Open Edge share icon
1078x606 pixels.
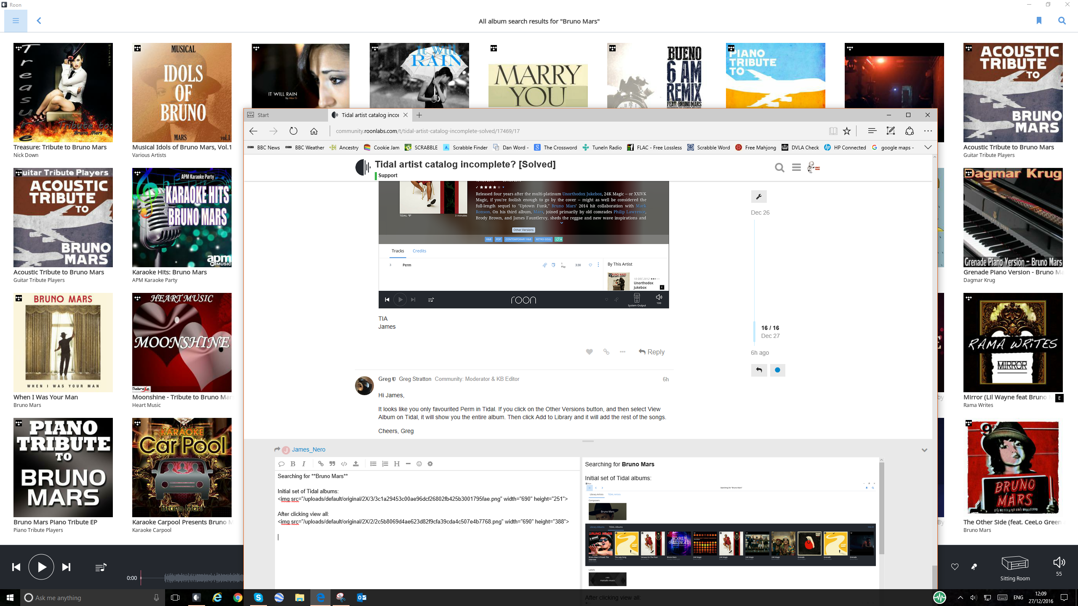click(x=909, y=131)
